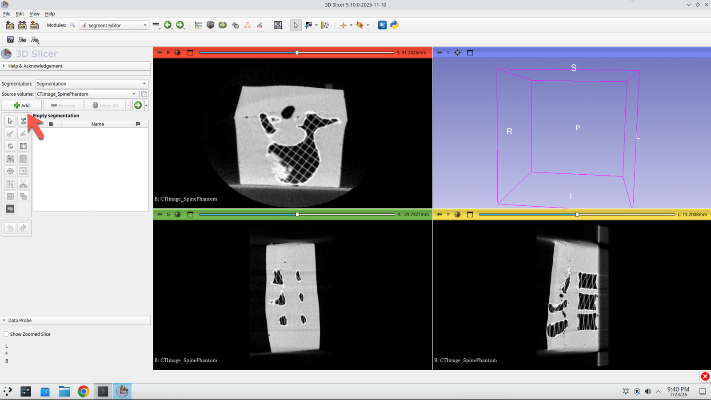711x400 pixels.
Task: Open the dropdown arrow beside the green Segmentations arrow
Action: pyautogui.click(x=146, y=105)
